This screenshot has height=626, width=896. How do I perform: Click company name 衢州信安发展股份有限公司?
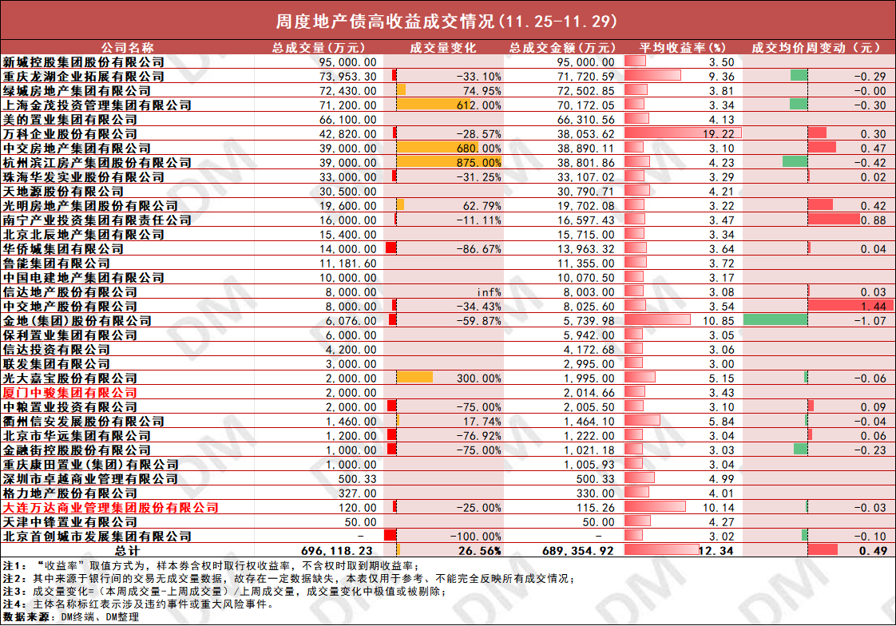(x=83, y=421)
